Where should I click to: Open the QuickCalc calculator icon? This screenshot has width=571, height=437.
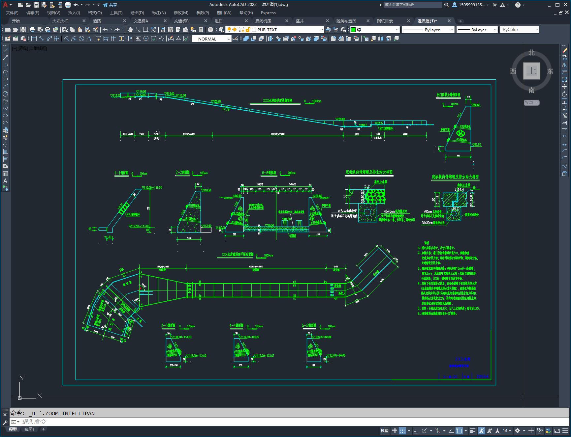[200, 30]
